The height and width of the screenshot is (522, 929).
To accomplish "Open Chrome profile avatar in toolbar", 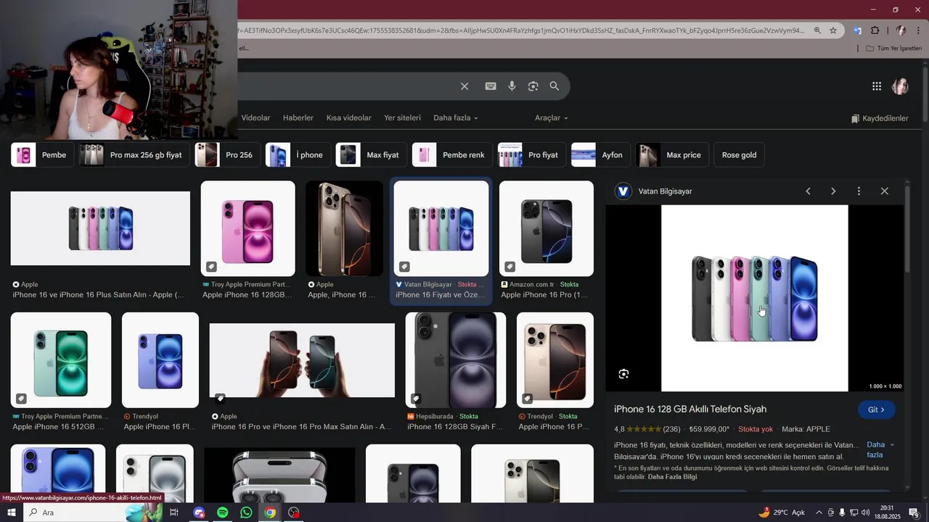I will coord(901,30).
